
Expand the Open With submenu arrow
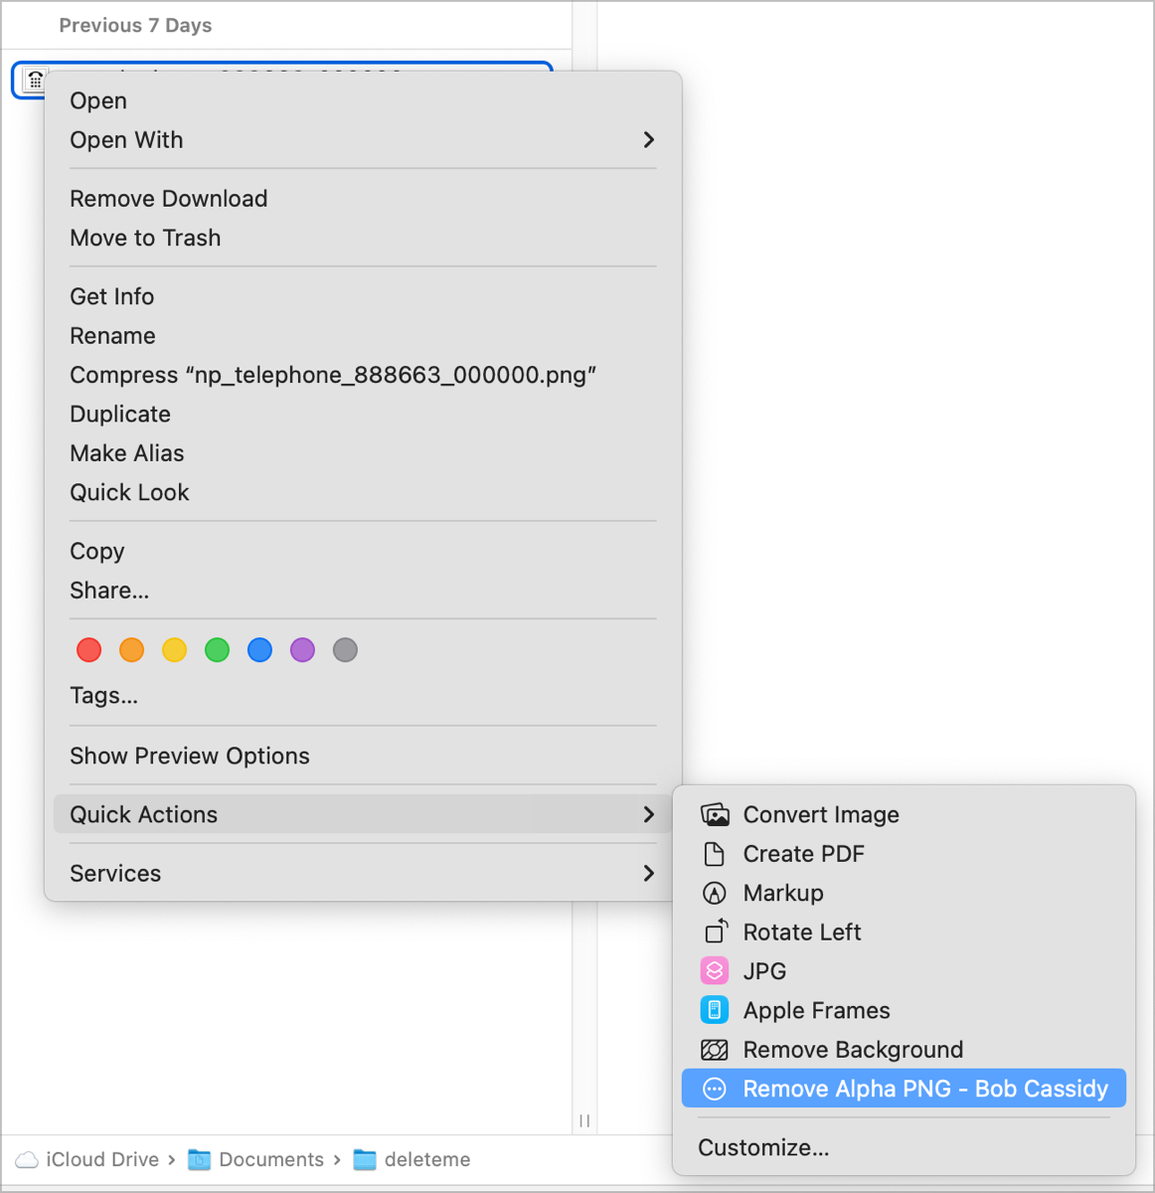648,140
